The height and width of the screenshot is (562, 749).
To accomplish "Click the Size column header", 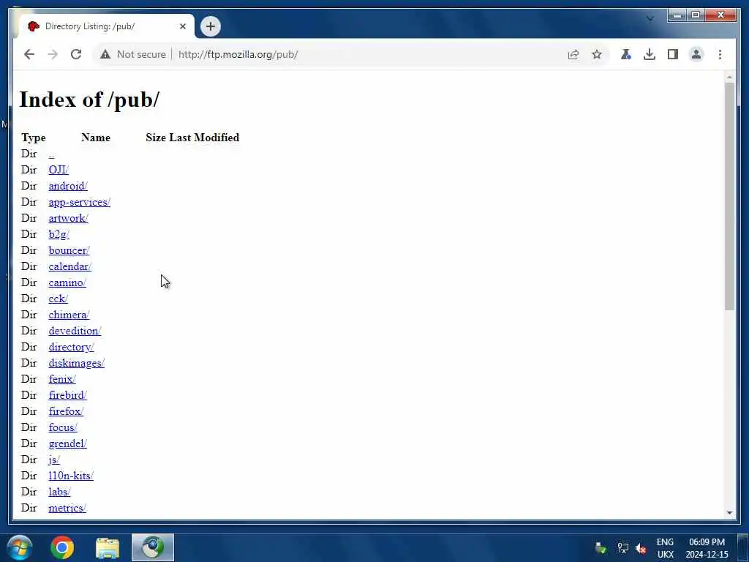I will click(x=156, y=138).
